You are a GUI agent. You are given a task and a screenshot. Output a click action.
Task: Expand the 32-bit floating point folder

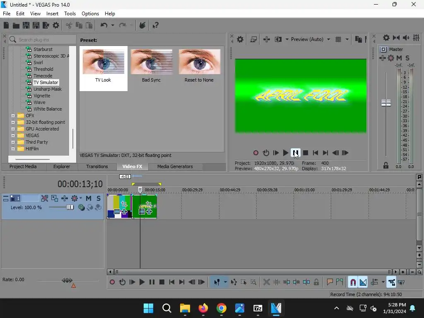(13, 122)
